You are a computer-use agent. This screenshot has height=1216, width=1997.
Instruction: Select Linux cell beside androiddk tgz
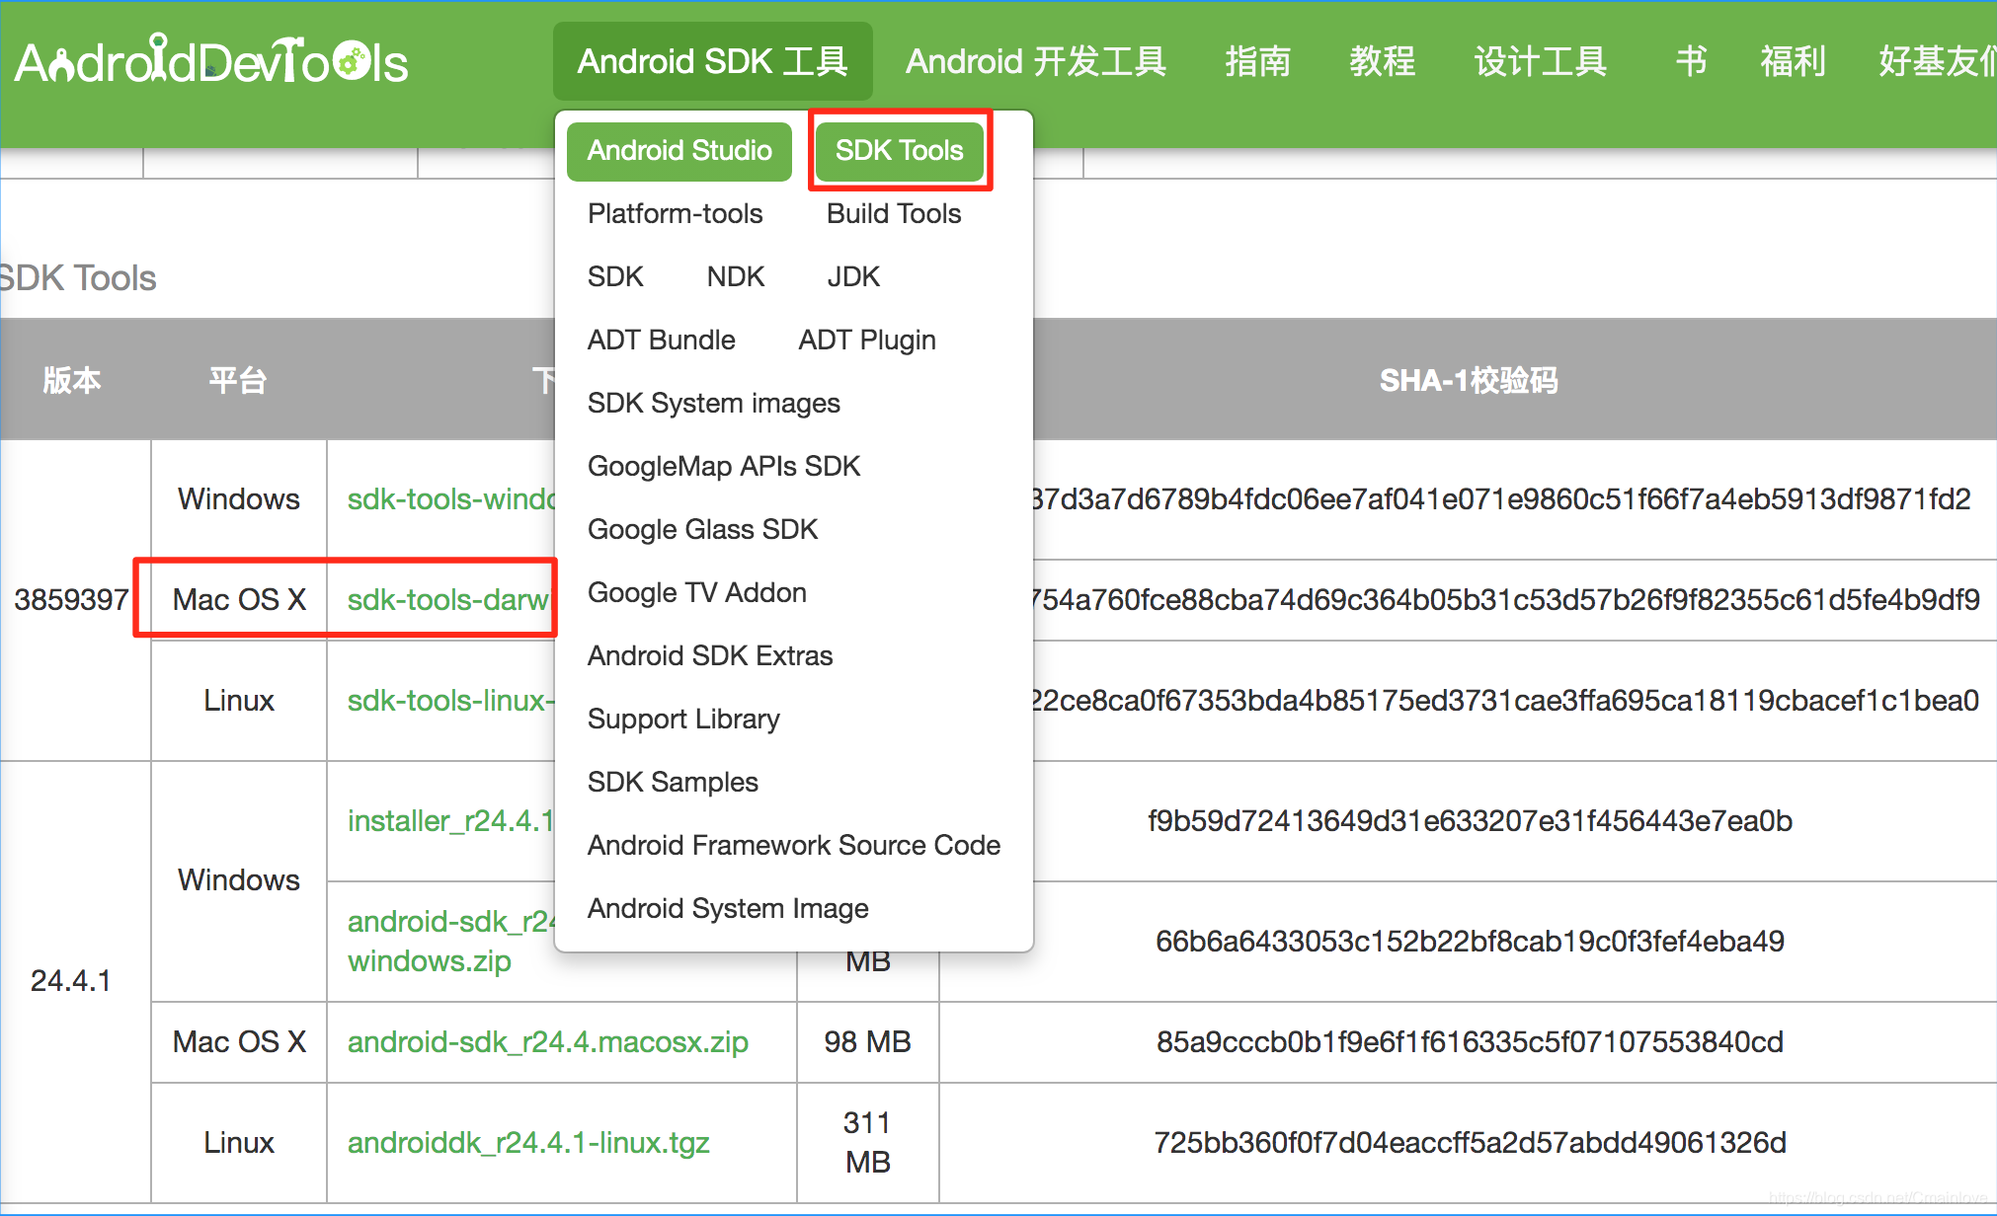[x=239, y=1143]
